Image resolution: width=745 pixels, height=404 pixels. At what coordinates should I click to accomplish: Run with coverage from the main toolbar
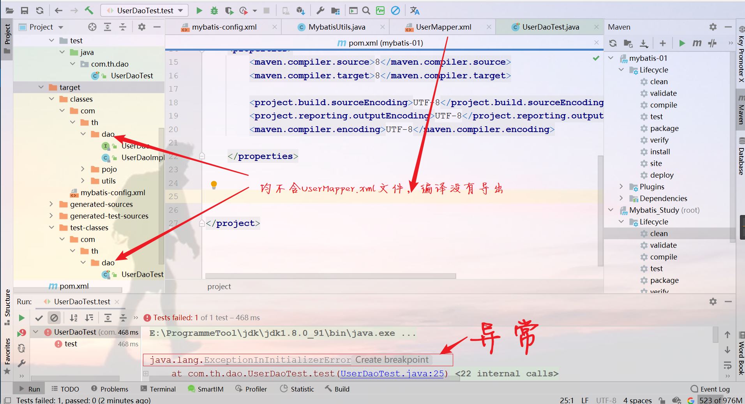[x=229, y=11]
